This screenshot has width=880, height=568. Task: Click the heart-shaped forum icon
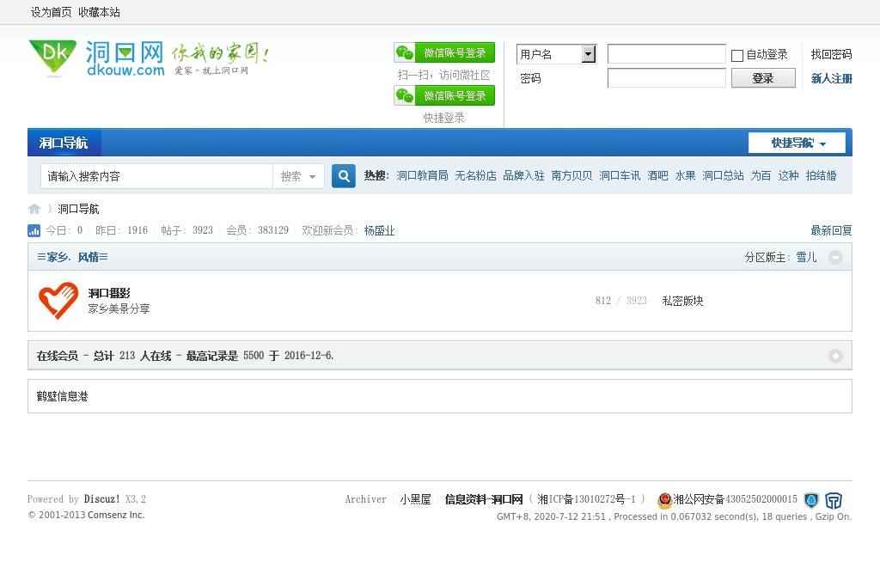click(58, 301)
